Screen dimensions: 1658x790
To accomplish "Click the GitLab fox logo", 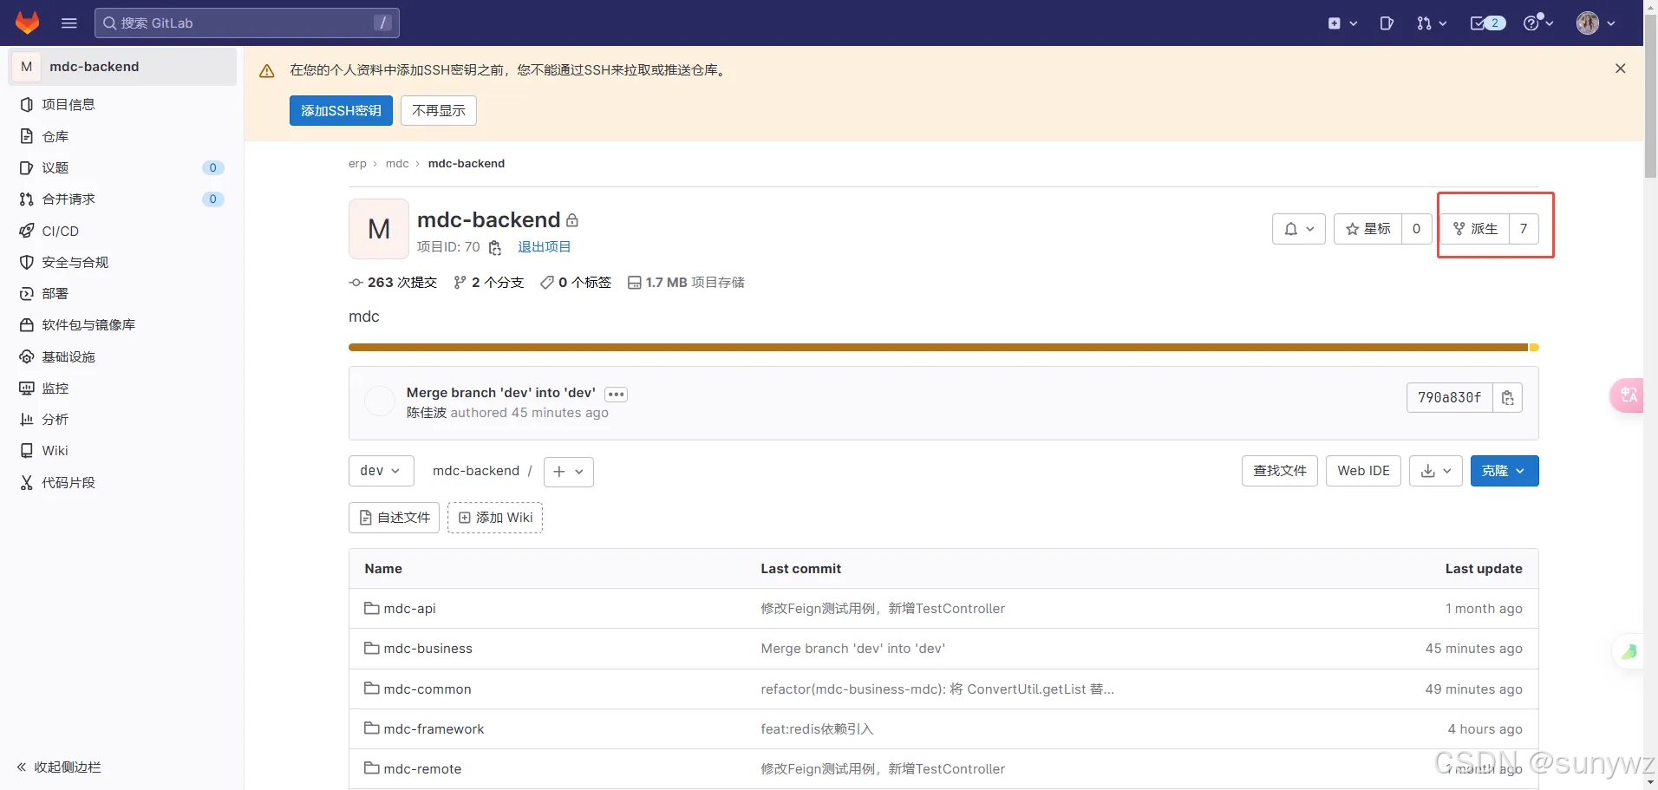I will 28,23.
